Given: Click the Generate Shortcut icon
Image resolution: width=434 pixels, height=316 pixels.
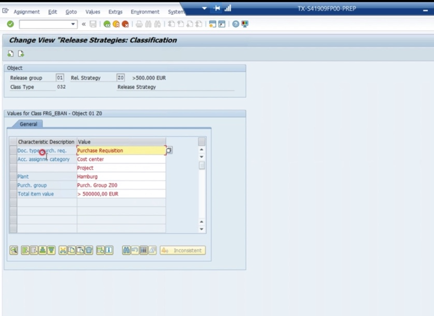Looking at the screenshot, I should point(222,24).
